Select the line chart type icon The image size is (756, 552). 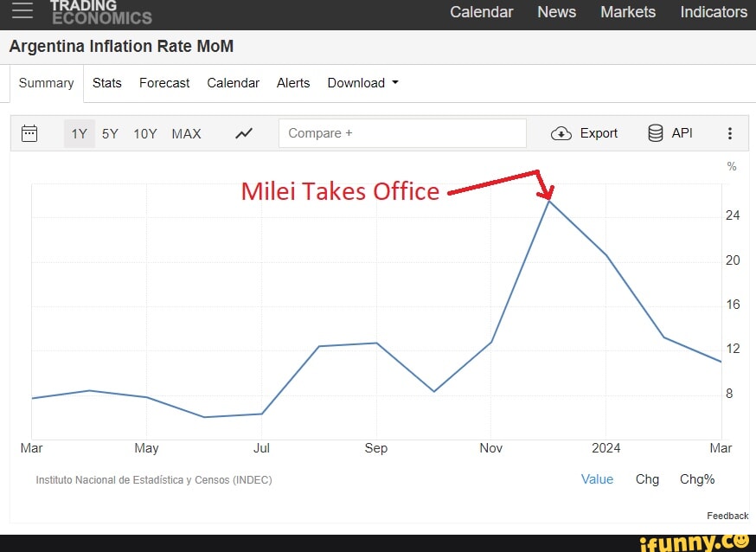click(244, 133)
